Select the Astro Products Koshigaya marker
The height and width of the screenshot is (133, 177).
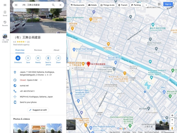click(91, 128)
